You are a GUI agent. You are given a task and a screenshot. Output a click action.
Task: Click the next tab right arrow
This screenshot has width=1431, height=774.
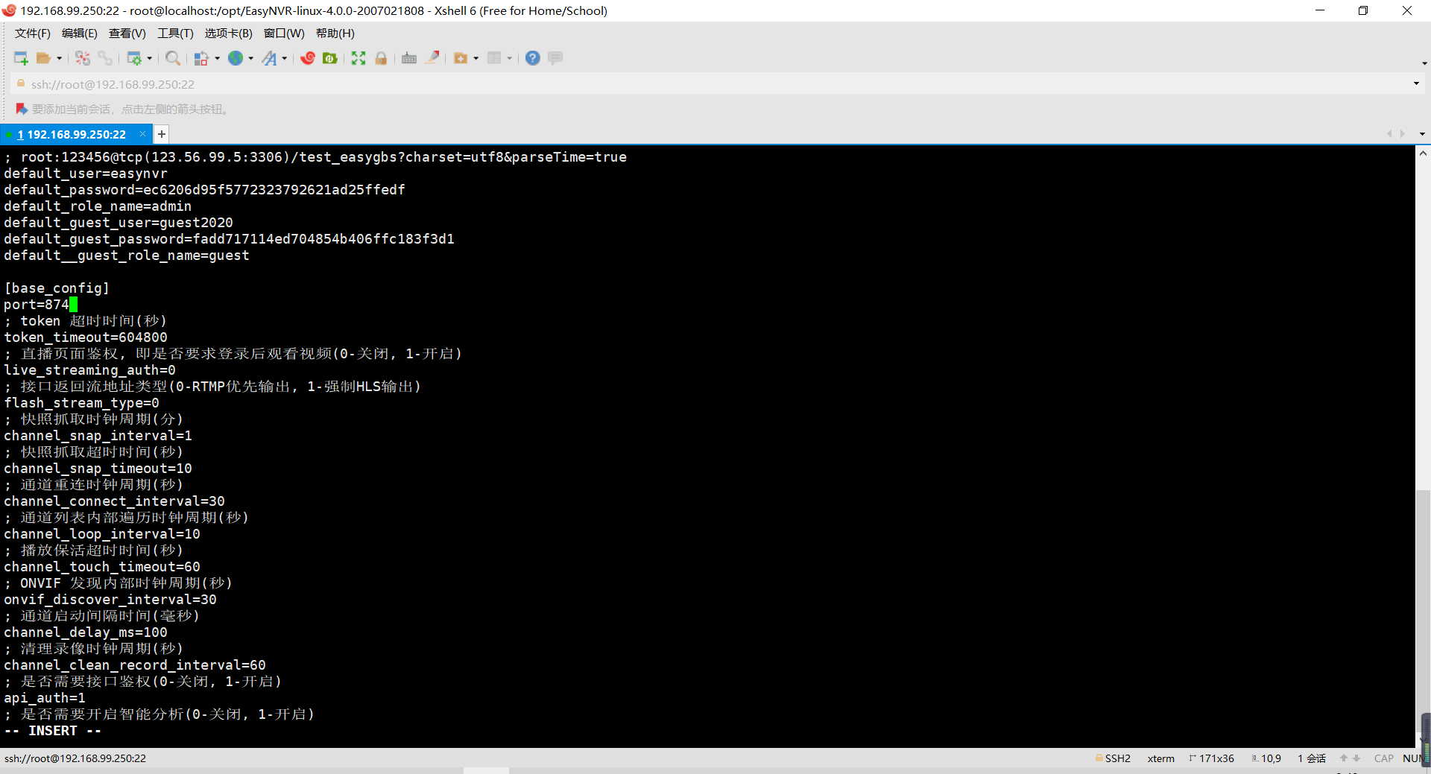(x=1403, y=134)
